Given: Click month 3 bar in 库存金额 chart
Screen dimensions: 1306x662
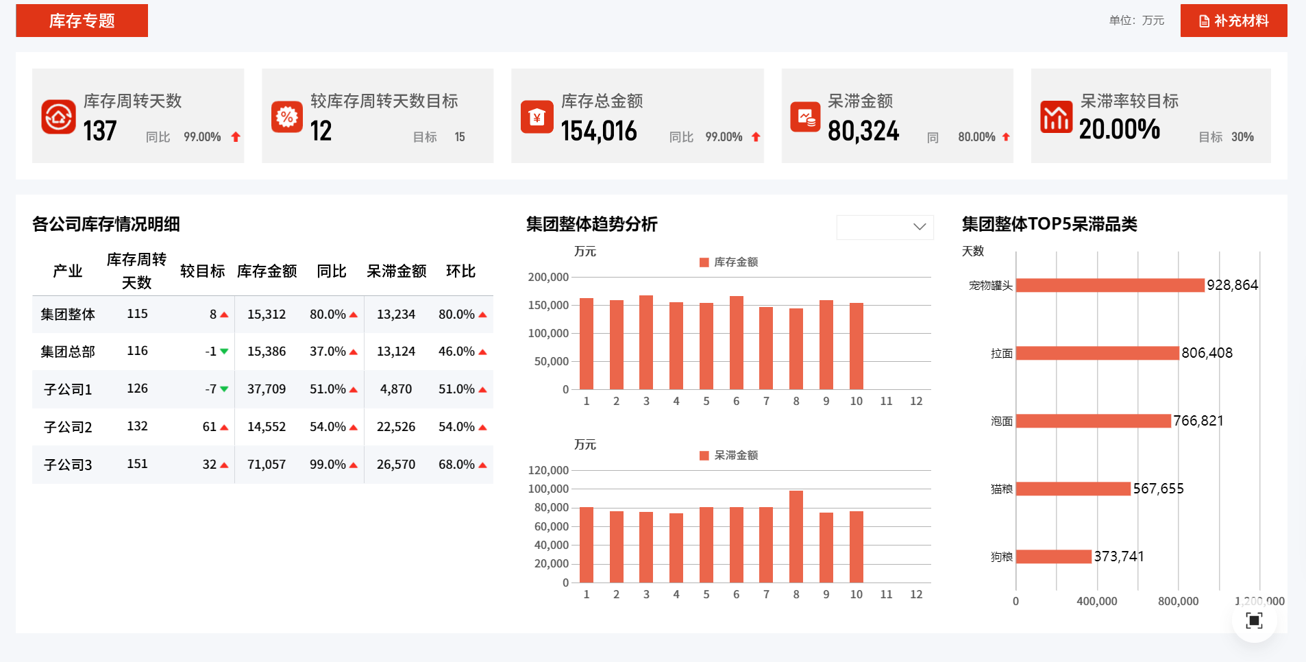Looking at the screenshot, I should [646, 343].
